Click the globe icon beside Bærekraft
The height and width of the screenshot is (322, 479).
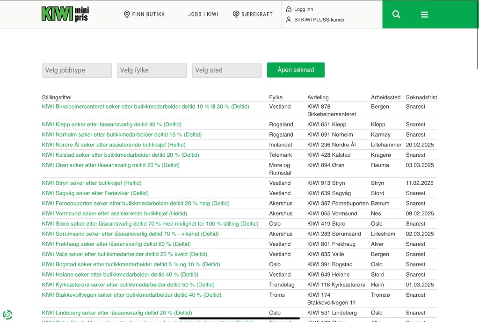pyautogui.click(x=236, y=14)
